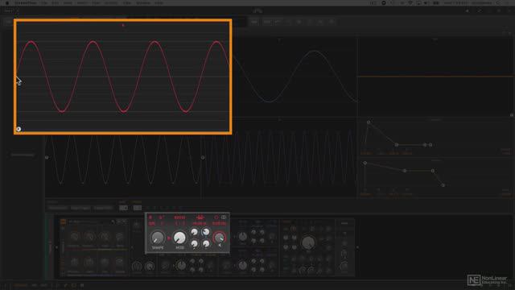
Task: Select the peak node of the upper envelope
Action: (369, 122)
